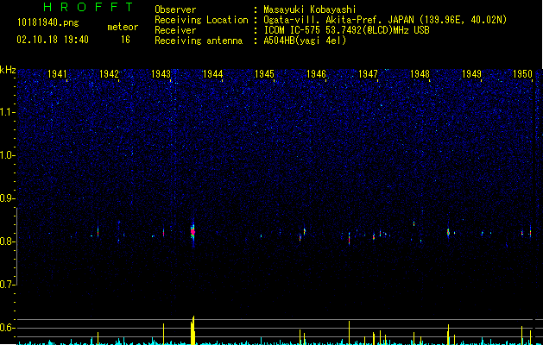
Task: Click the observer name Masayuki Kobayashi
Action: 310,9
